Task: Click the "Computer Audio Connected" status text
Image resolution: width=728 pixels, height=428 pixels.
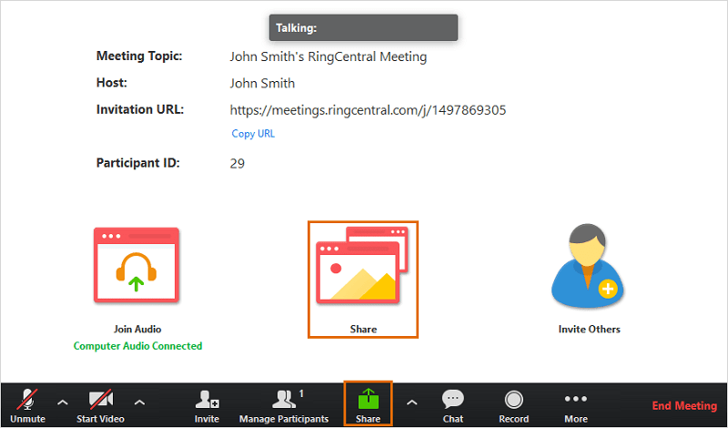Action: pyautogui.click(x=138, y=346)
